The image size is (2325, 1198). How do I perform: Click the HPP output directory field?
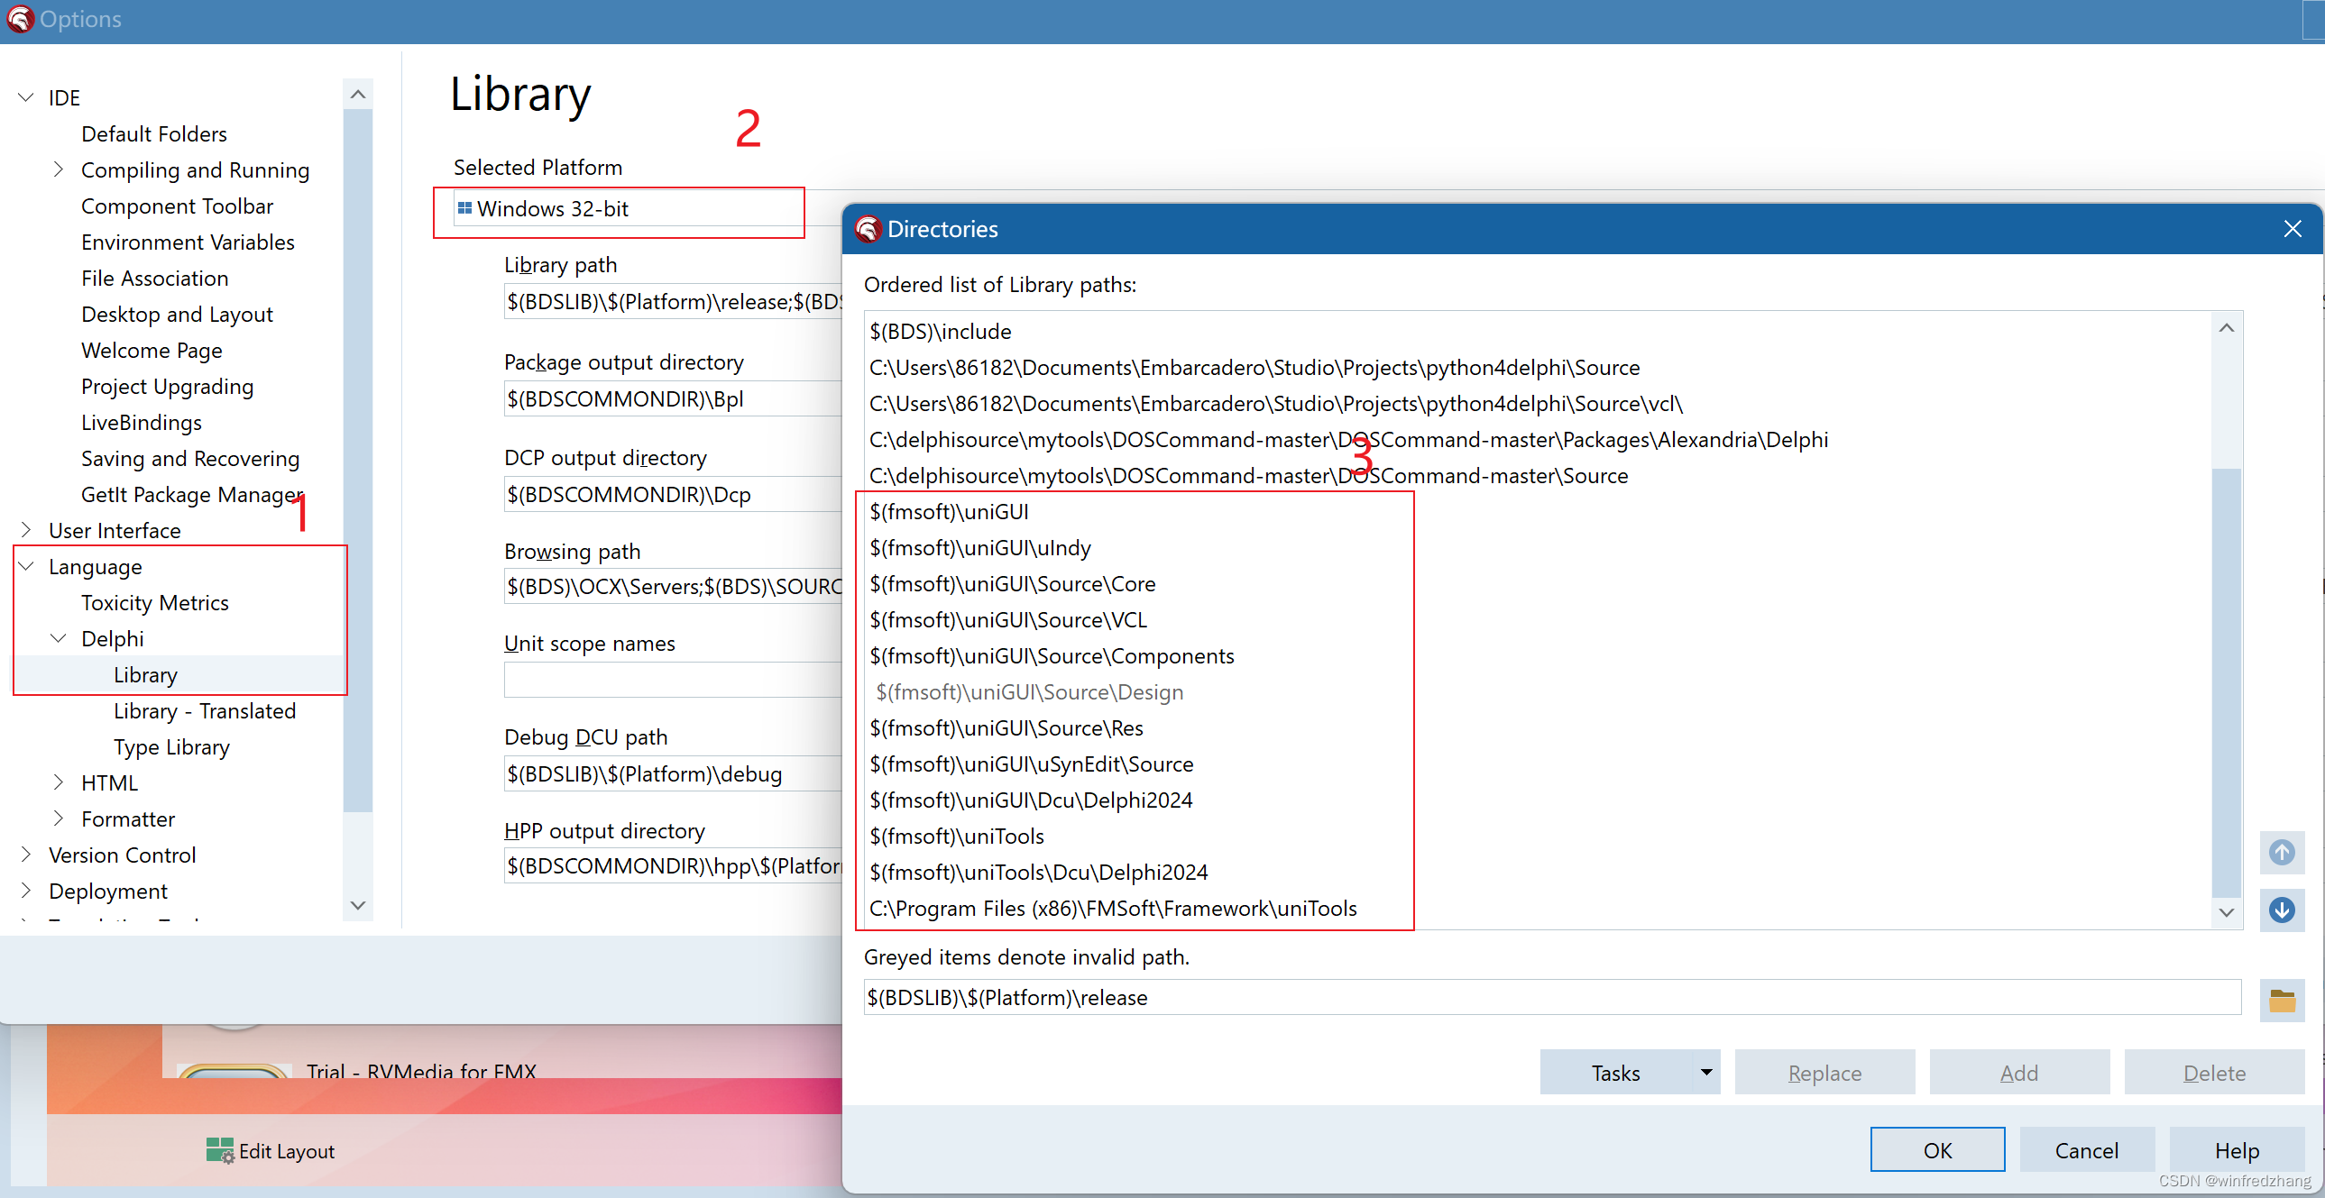tap(674, 865)
